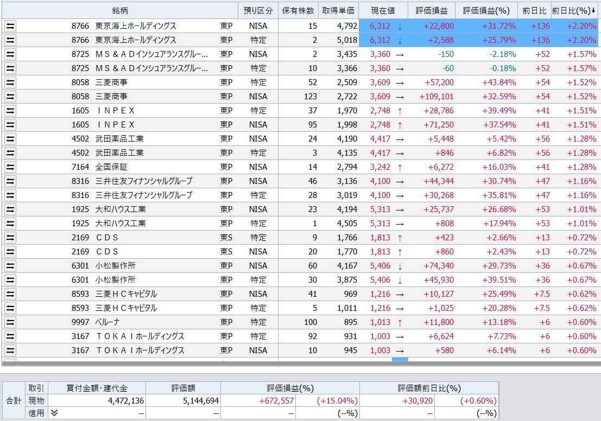Click total valuation 5,144,694
Image resolution: width=601 pixels, height=421 pixels.
click(x=201, y=401)
